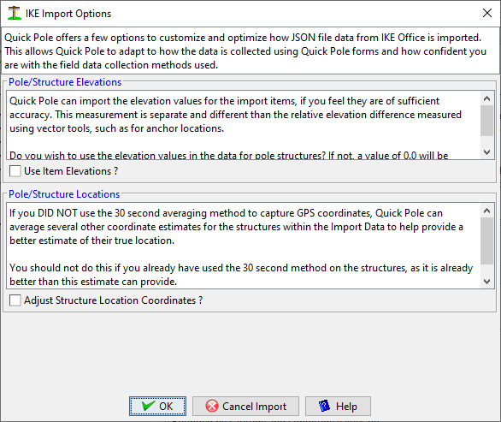Click scroll down arrow in Locations text box
This screenshot has width=501, height=422.
[x=487, y=282]
